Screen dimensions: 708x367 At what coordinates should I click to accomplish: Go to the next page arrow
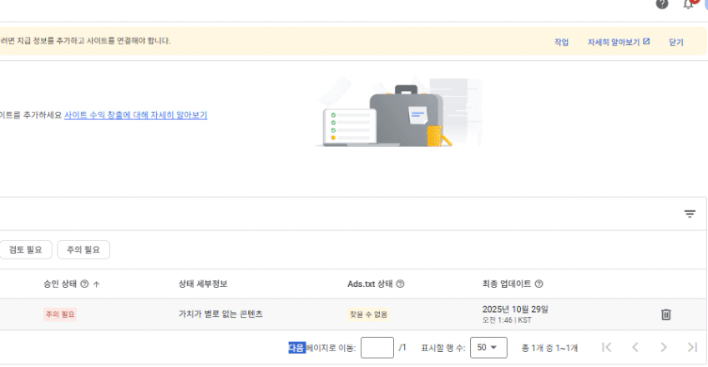[x=663, y=347]
